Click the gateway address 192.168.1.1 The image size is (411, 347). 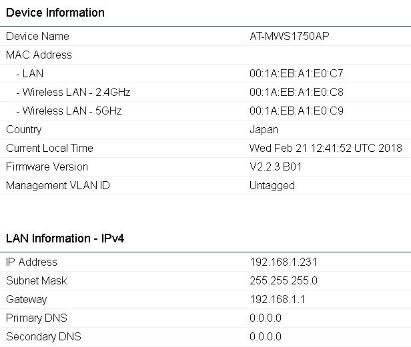(277, 299)
